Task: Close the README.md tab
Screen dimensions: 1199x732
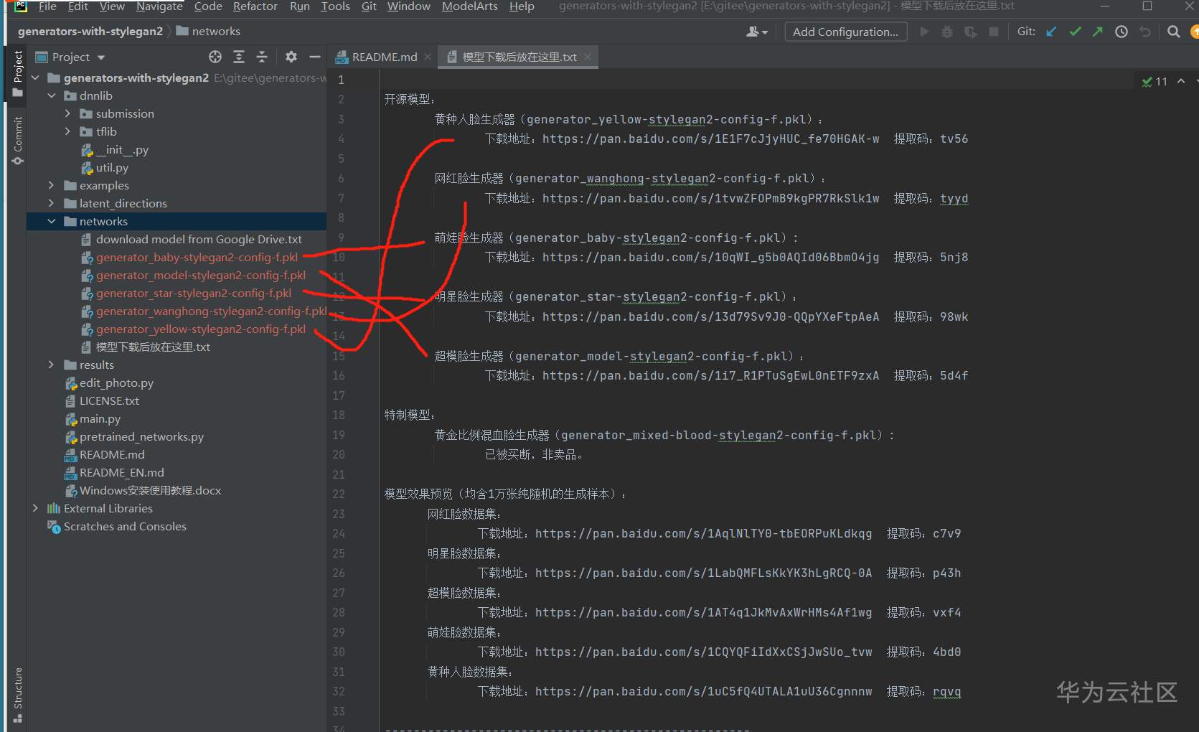Action: [428, 57]
